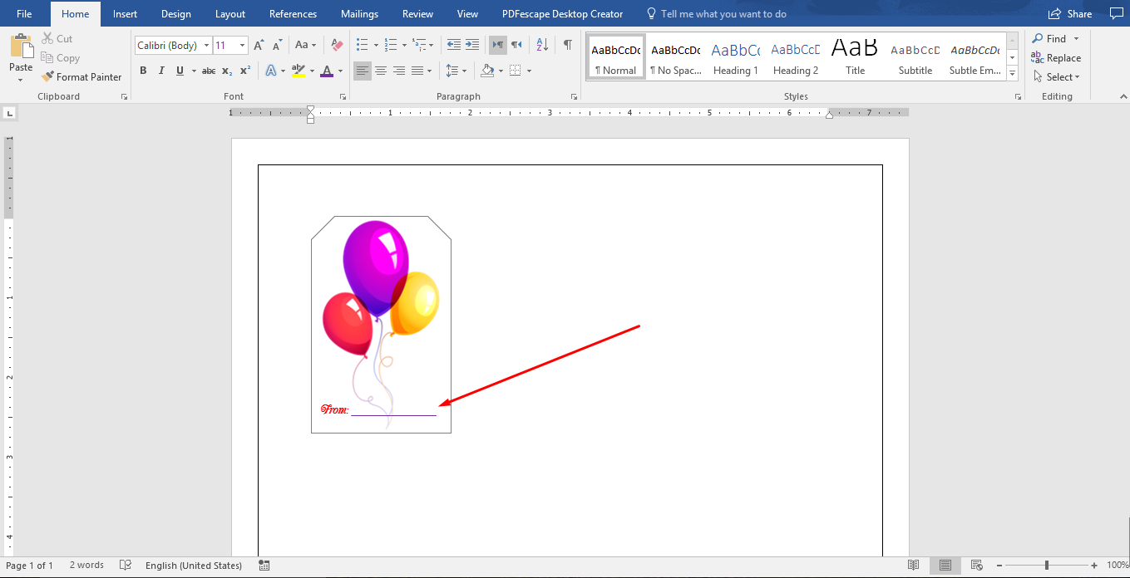Apply the Text Highlight Color swatch
The width and height of the screenshot is (1130, 578).
click(x=299, y=71)
